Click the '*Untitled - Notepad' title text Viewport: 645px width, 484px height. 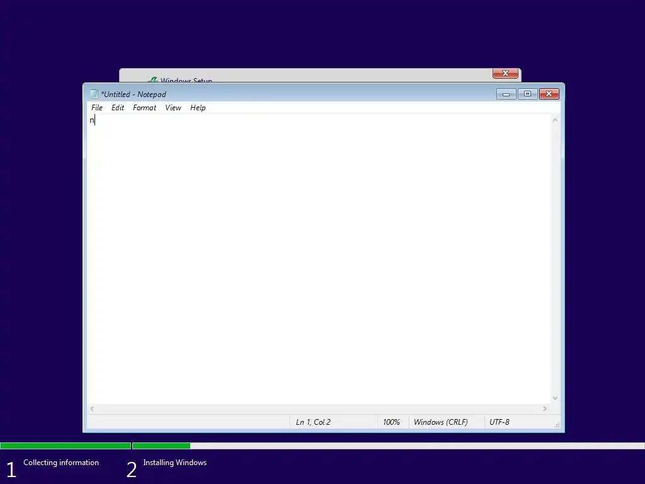(134, 95)
